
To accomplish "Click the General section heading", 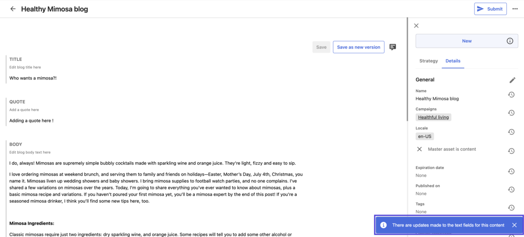I will (x=425, y=80).
